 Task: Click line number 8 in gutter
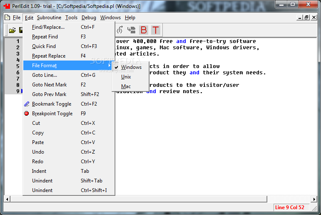click(x=18, y=85)
